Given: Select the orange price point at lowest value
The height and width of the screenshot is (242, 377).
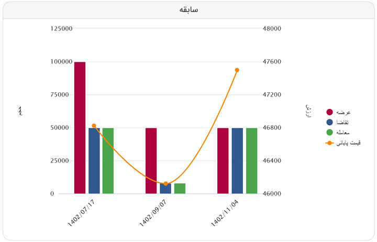Looking at the screenshot, I should [x=165, y=184].
